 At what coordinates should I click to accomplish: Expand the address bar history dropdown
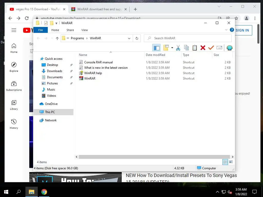pyautogui.click(x=129, y=38)
